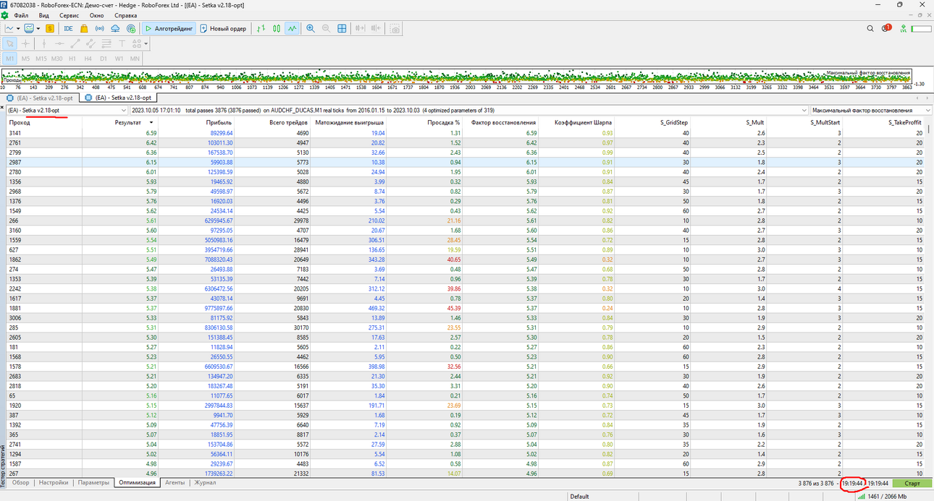This screenshot has height=501, width=934.
Task: Zoom in on the chart
Action: coord(311,29)
